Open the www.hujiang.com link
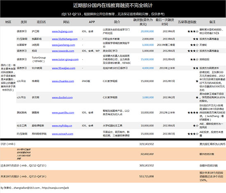Image resolution: width=226 pixels, height=193 pixels. (x=62, y=31)
